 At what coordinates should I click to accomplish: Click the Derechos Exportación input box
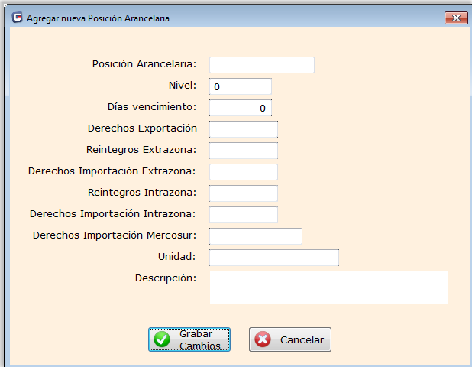(x=243, y=129)
